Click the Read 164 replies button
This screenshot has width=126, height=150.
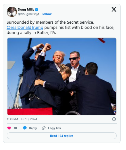pos(62,136)
